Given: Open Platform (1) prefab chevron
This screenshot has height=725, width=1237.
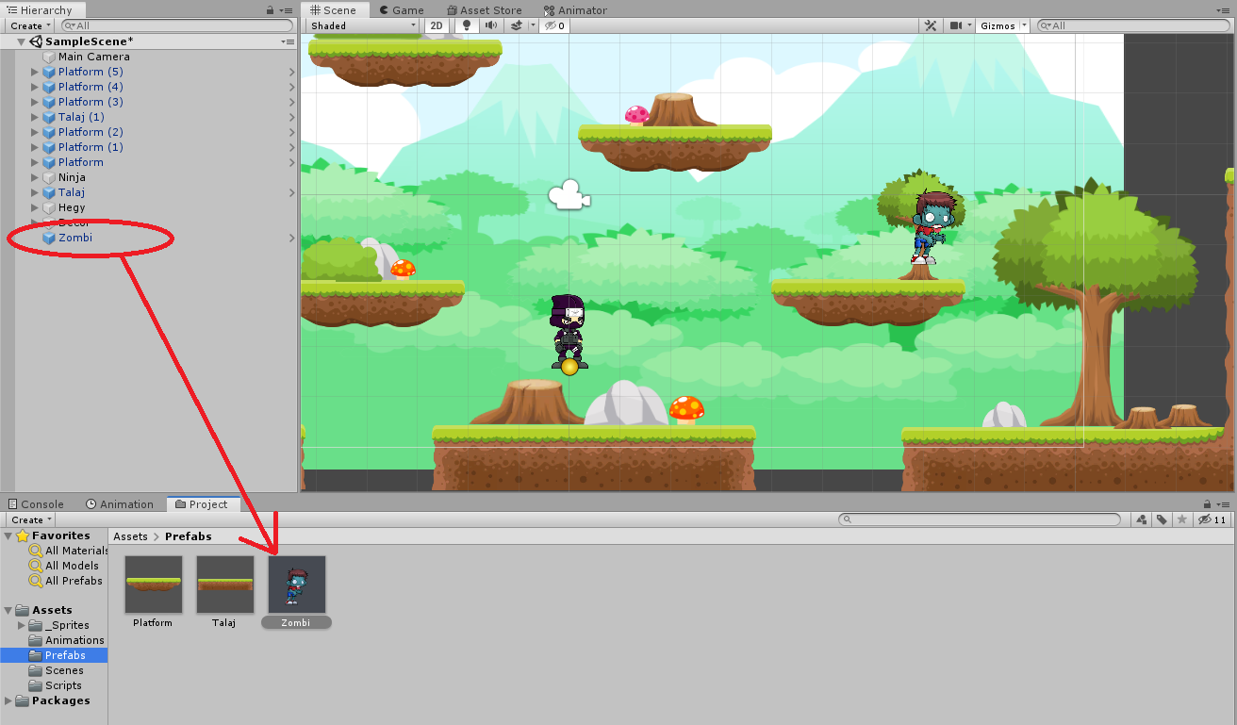Looking at the screenshot, I should (x=291, y=147).
